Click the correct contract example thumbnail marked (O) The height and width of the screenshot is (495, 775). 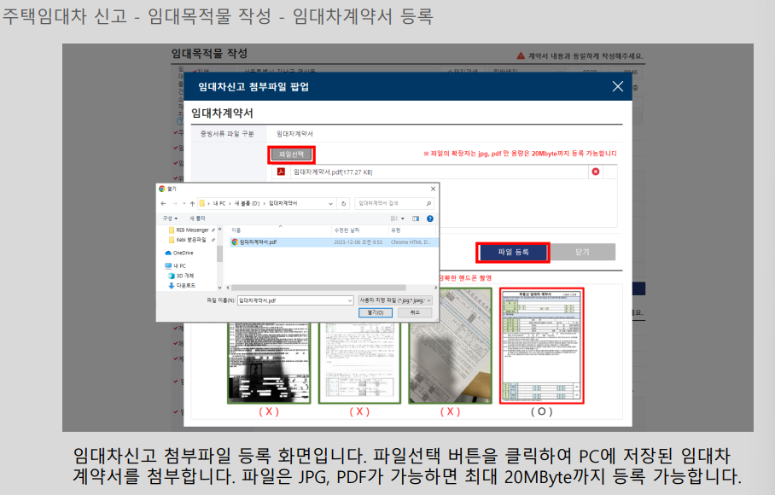point(539,348)
